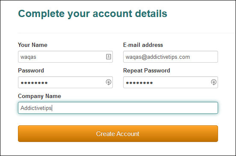Screen dimensions: 236x156
Task: Place cursor on the Addictivetips text
Action: pyautogui.click(x=36, y=108)
